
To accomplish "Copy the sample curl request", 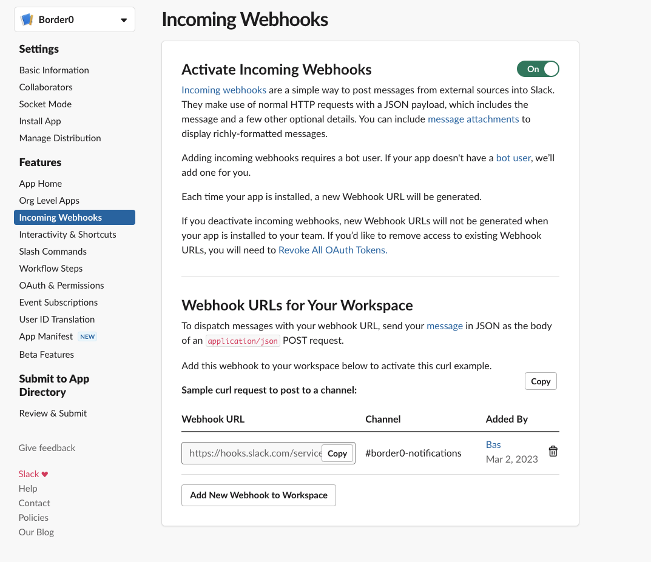I will tap(541, 381).
